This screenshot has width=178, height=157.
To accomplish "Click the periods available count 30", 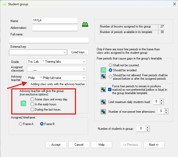I will pyautogui.click(x=162, y=32).
